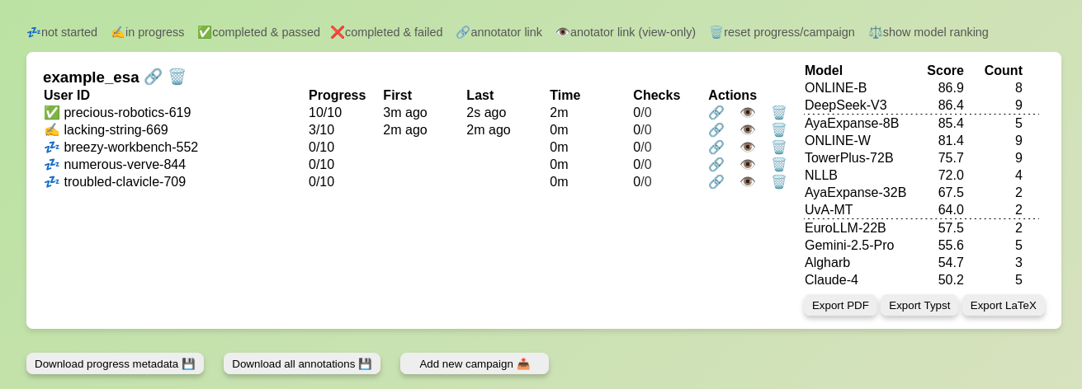Reset progress for numerous-verve-844
Screen dimensions: 1082x389
779,165
